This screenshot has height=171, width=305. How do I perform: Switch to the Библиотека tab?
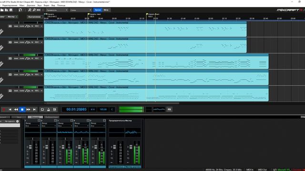tap(51, 117)
